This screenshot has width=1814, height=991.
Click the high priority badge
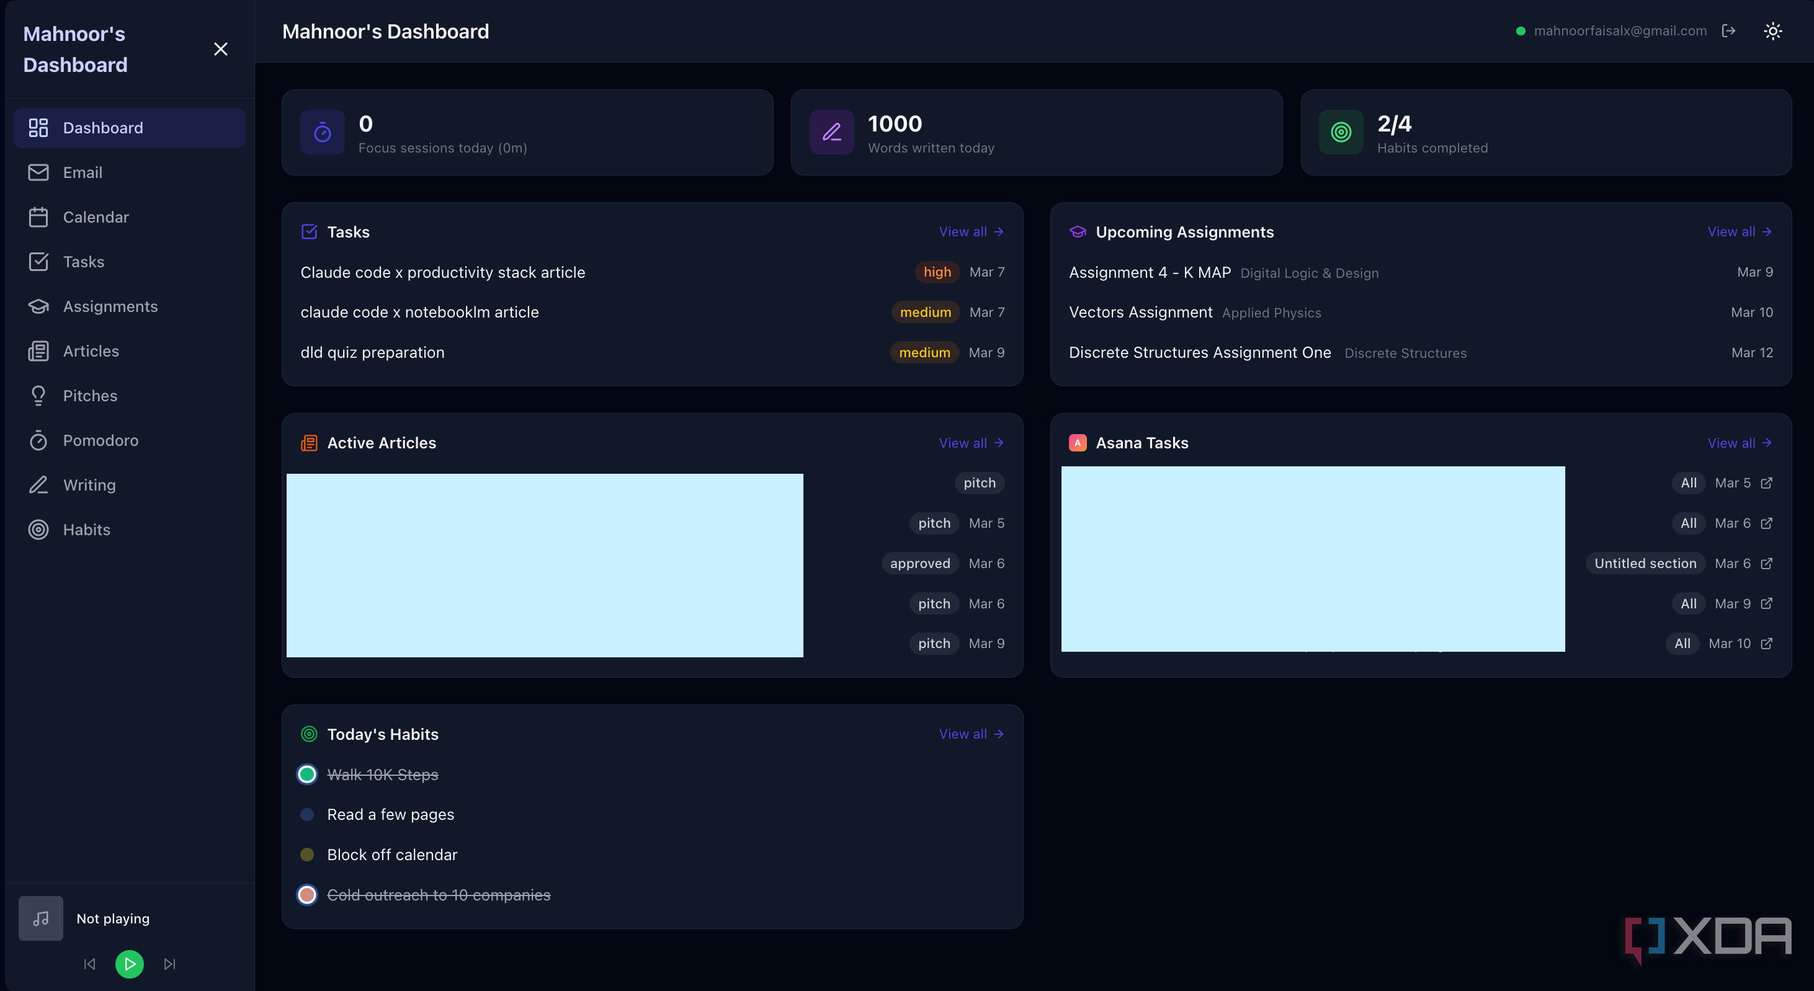coord(937,272)
